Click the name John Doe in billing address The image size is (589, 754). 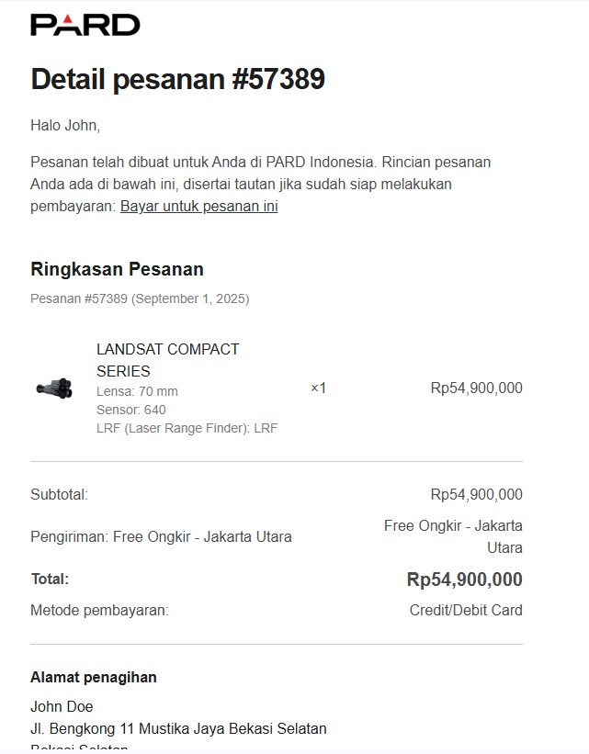pos(62,706)
